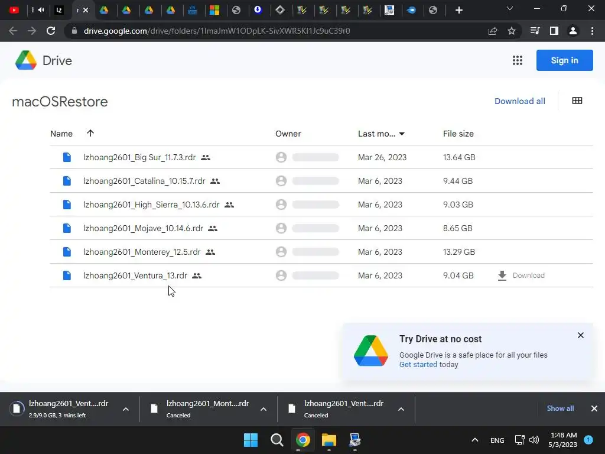Viewport: 605px width, 454px height.
Task: Click Get started link in promo
Action: click(x=418, y=364)
